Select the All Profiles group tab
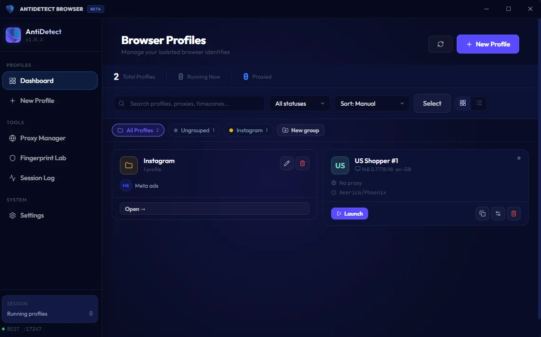This screenshot has height=337, width=541. 138,130
